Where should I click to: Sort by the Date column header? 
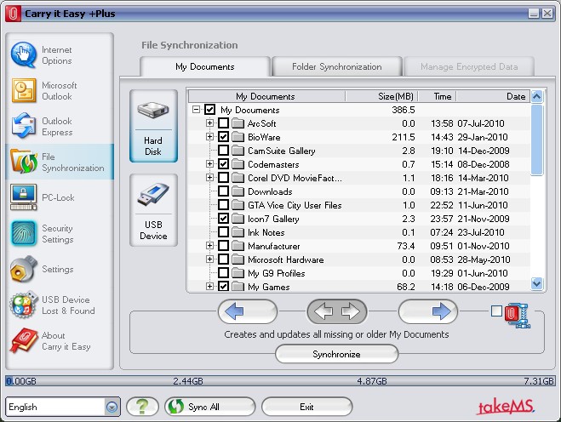click(493, 96)
